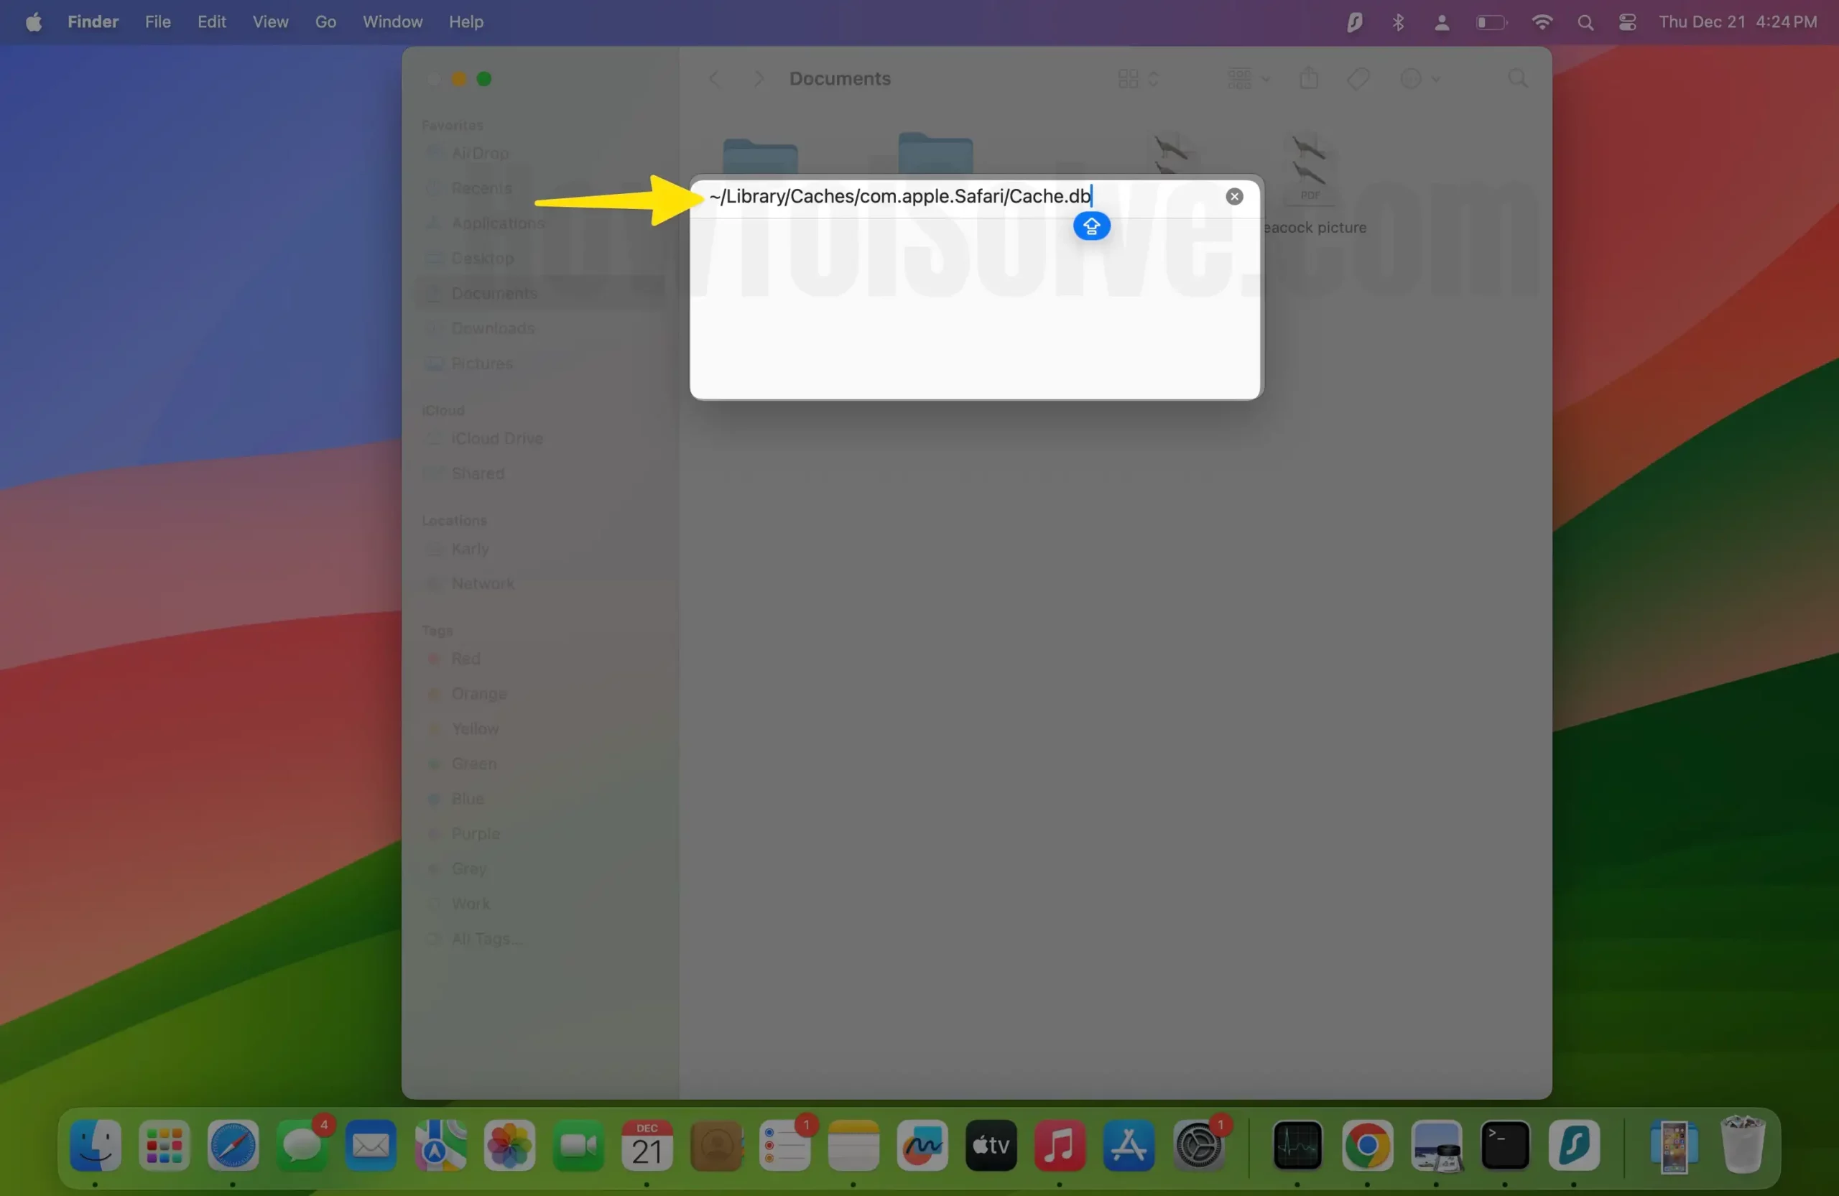Click the user account menu bar icon
The image size is (1839, 1196).
[x=1441, y=22]
